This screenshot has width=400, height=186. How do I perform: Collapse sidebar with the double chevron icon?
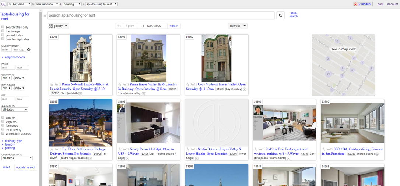click(x=45, y=16)
